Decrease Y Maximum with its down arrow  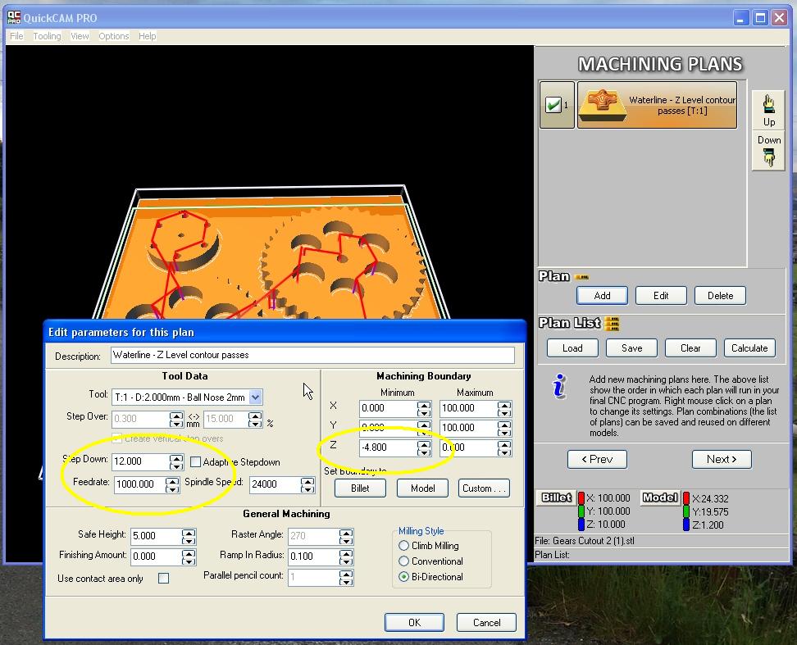504,432
